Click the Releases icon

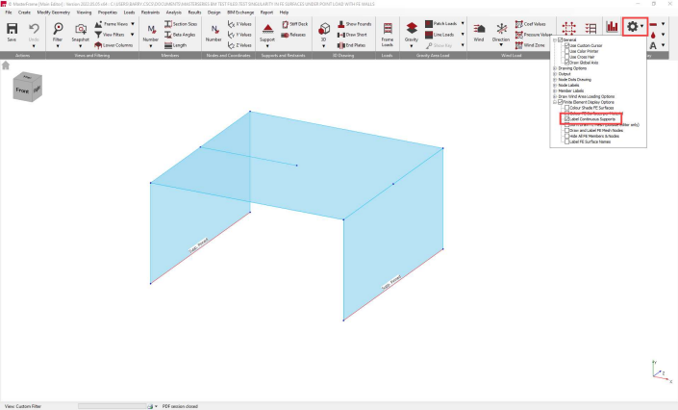[x=285, y=35]
